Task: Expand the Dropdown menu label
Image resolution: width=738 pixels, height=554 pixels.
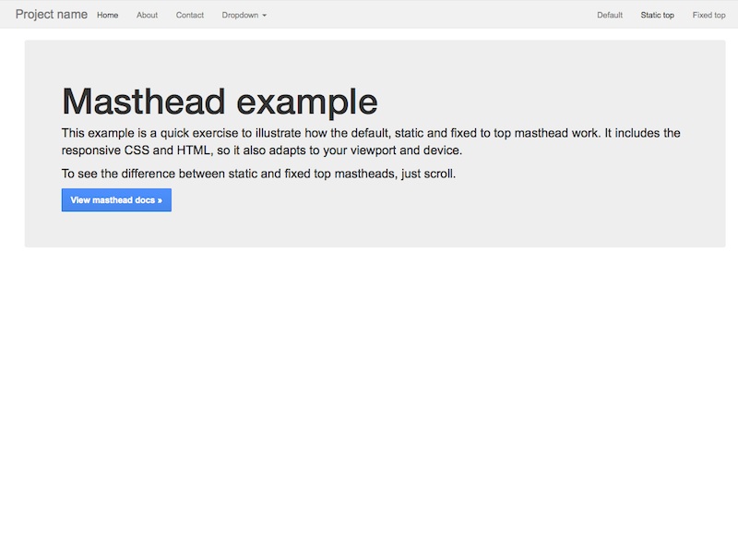Action: pos(240,15)
